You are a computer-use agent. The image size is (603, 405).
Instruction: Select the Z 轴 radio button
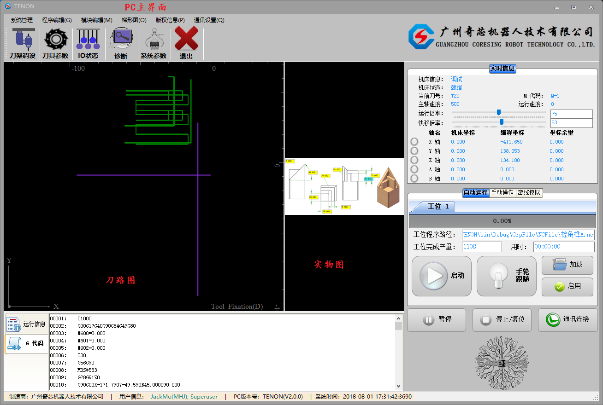414,160
